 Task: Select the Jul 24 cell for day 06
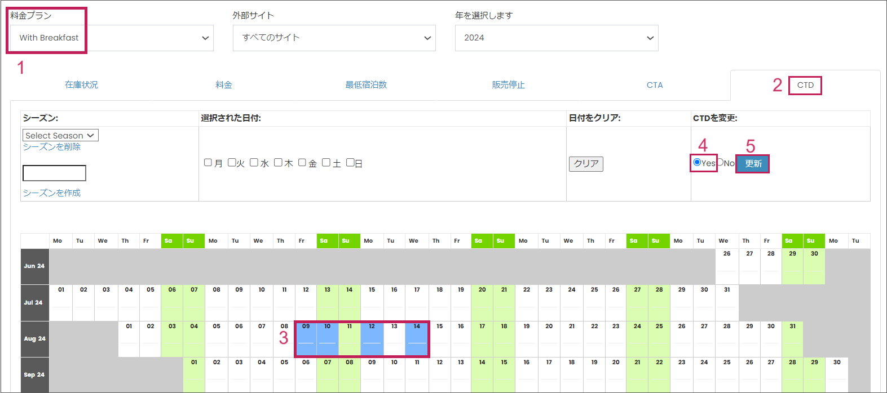(172, 302)
